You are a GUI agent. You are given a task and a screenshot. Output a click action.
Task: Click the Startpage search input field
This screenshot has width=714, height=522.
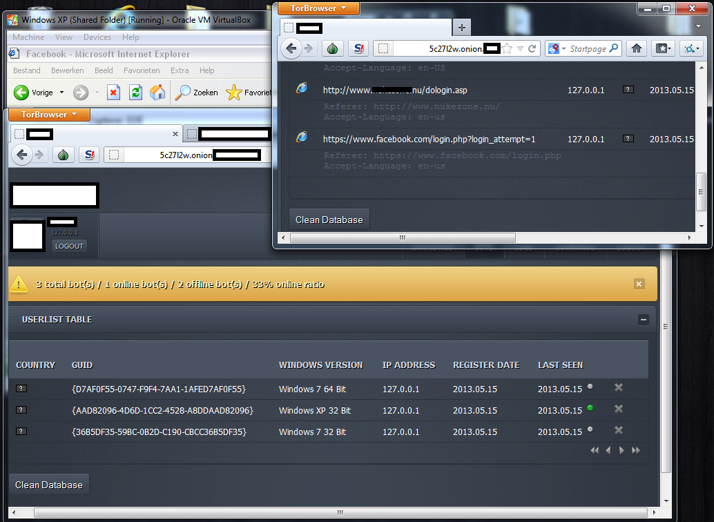tap(588, 48)
